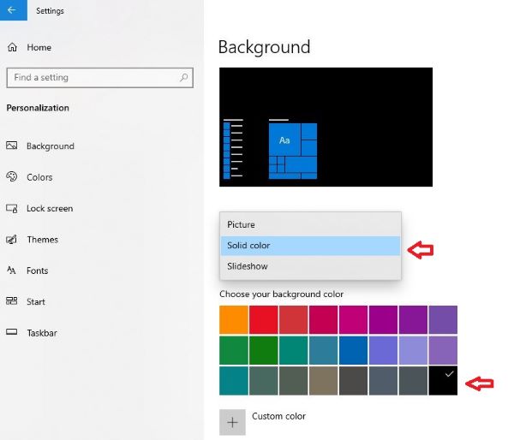514x440 pixels.
Task: Click the Taskbar icon
Action: (12, 332)
